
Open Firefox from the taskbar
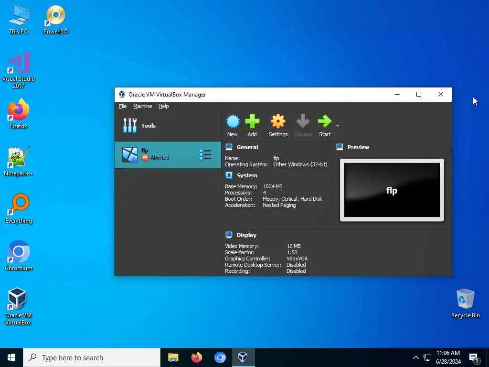[x=196, y=357]
